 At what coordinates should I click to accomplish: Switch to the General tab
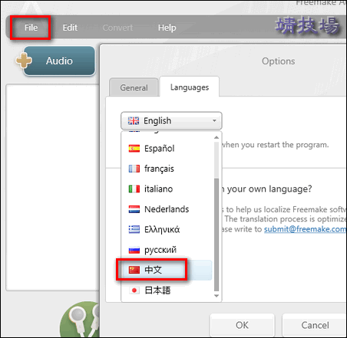pyautogui.click(x=134, y=87)
